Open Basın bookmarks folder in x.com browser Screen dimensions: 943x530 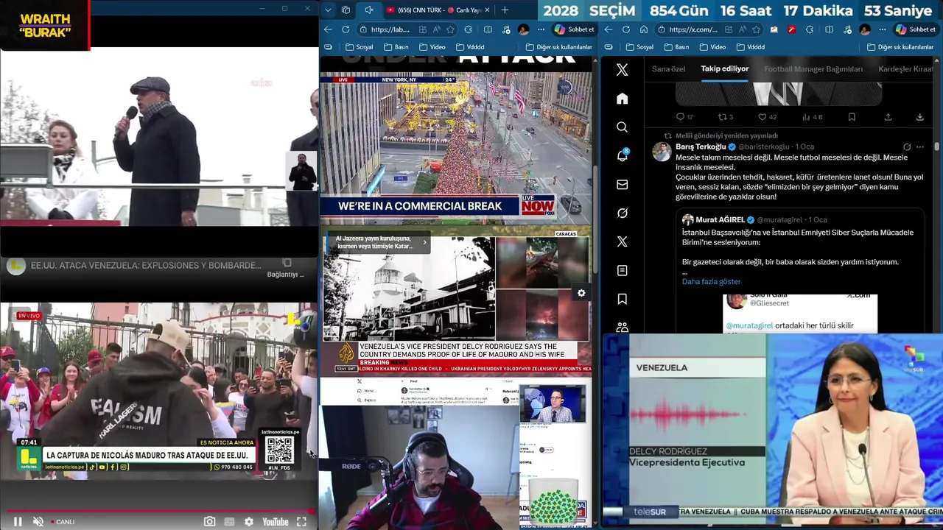(x=676, y=47)
